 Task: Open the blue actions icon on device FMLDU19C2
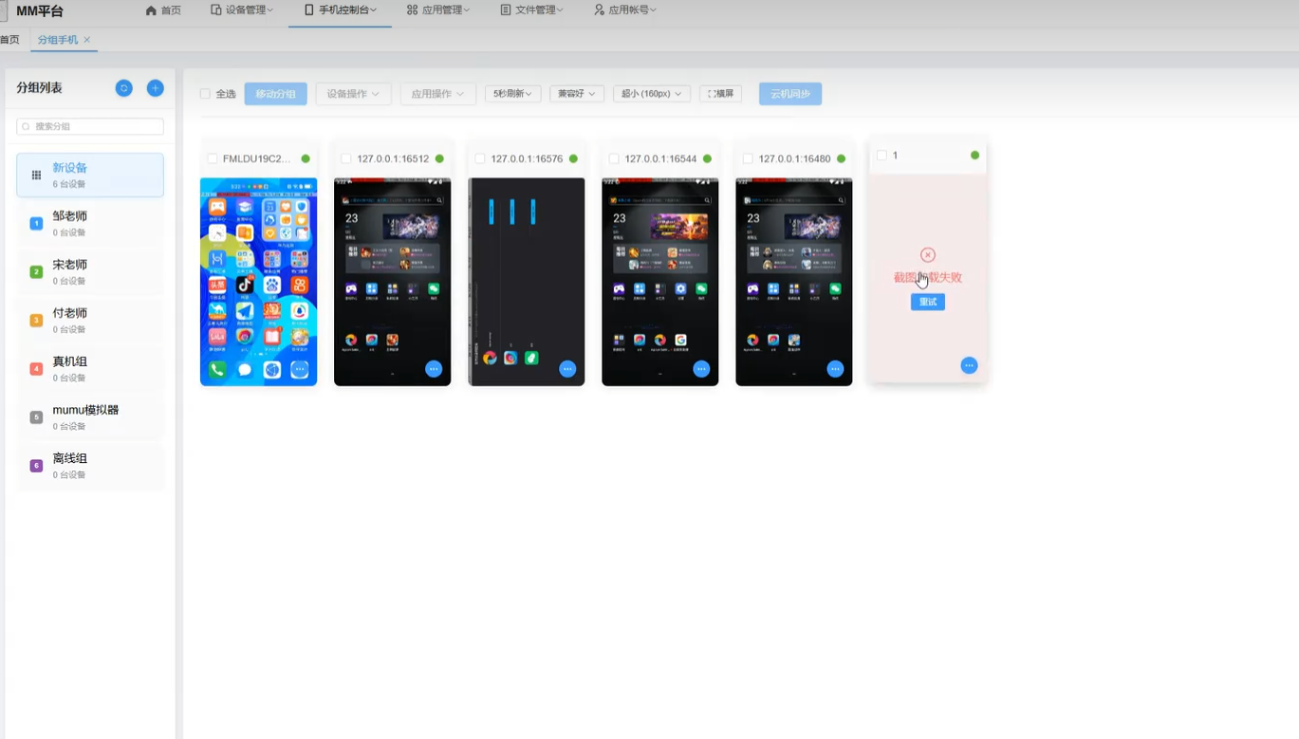(x=300, y=370)
